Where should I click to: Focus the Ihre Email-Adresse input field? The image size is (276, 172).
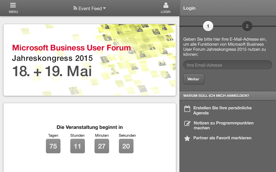(228, 65)
